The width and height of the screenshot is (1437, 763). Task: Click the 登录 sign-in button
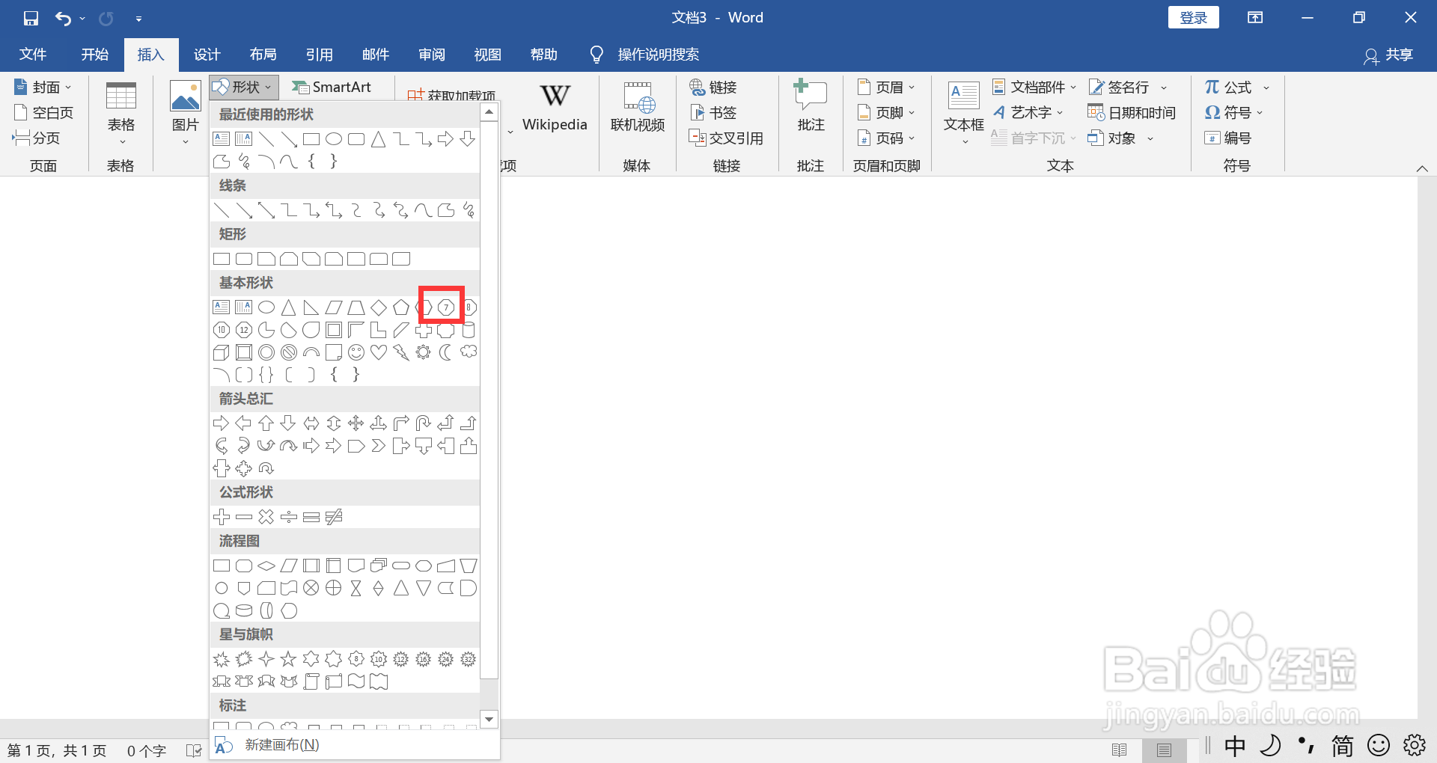coord(1194,18)
